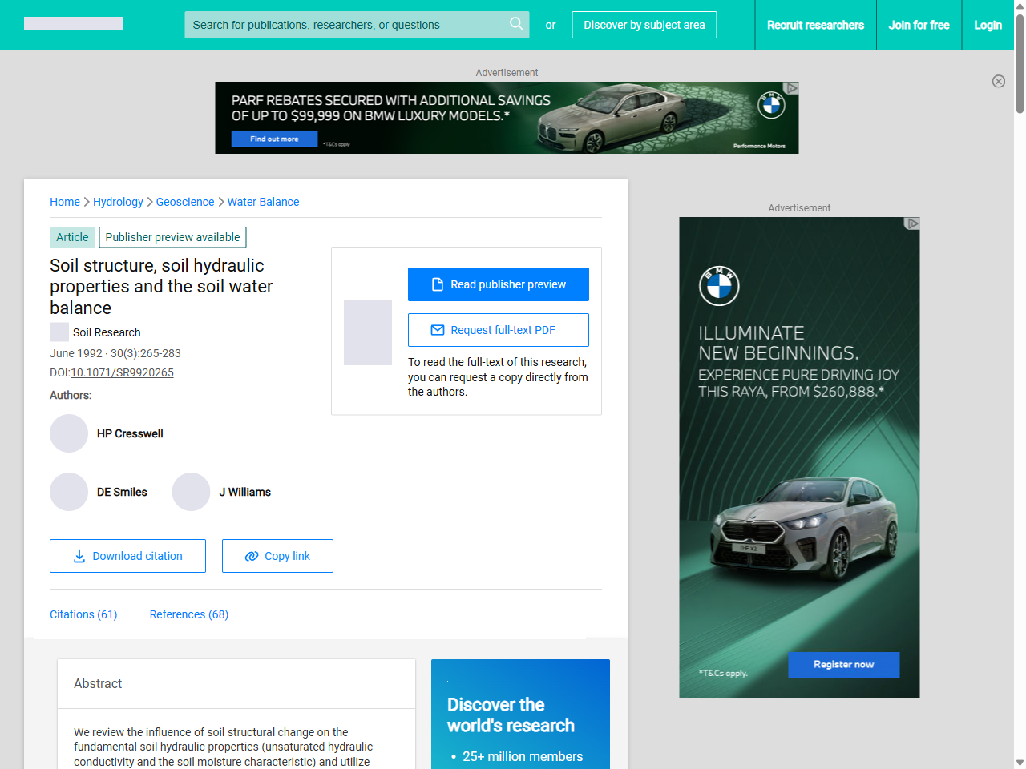Click the search magnifier icon

coord(516,24)
